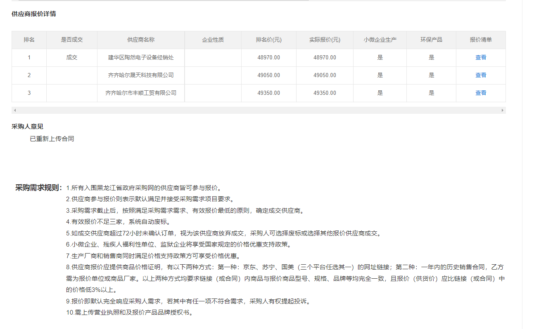Click the 采购需求规则 heading
Screen dimensions: 534x329
pos(36,186)
